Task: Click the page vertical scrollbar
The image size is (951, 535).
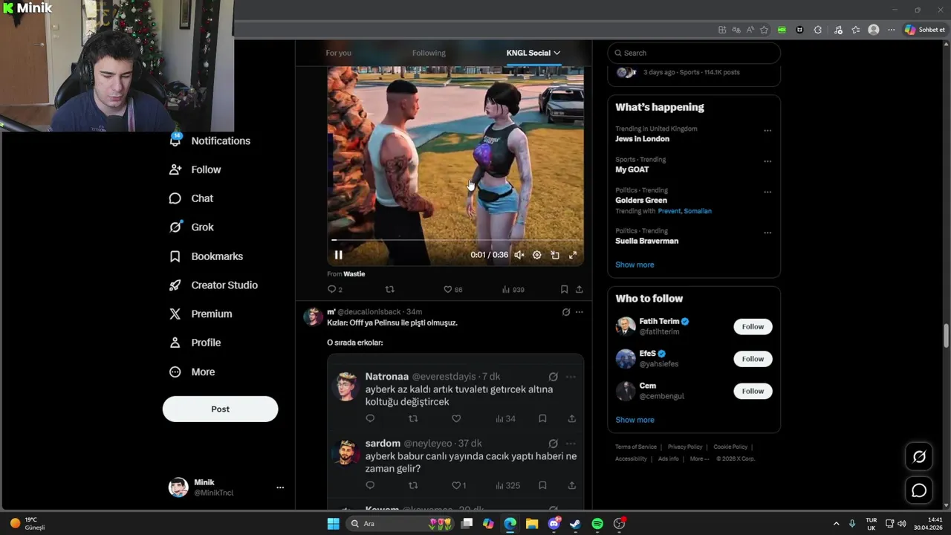Action: [x=946, y=335]
